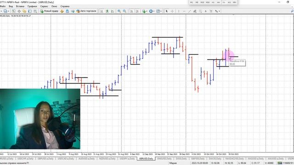Image resolution: width=294 pixels, height=165 pixels.
Task: Switch to the NZDUSD.a,Daily chart tab
Action: (107, 159)
